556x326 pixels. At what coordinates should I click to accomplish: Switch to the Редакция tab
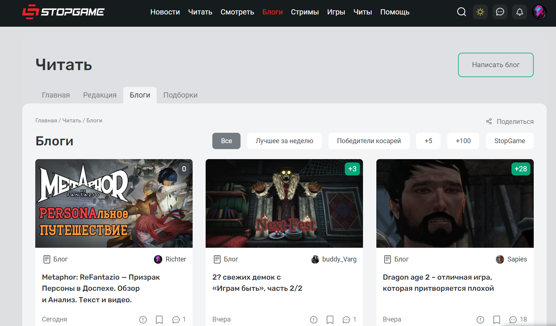[x=100, y=95]
